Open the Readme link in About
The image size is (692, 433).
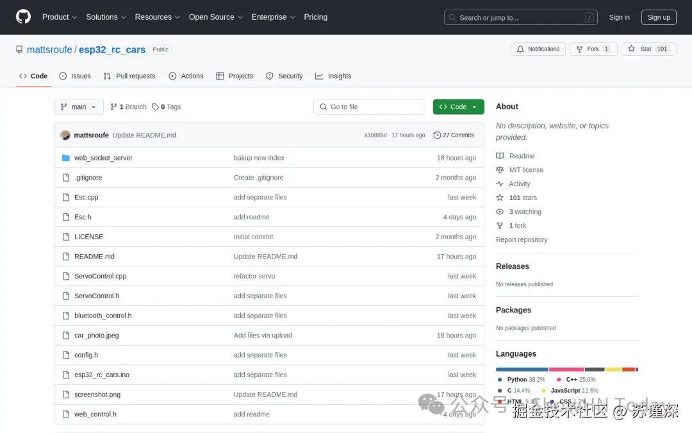[515, 156]
